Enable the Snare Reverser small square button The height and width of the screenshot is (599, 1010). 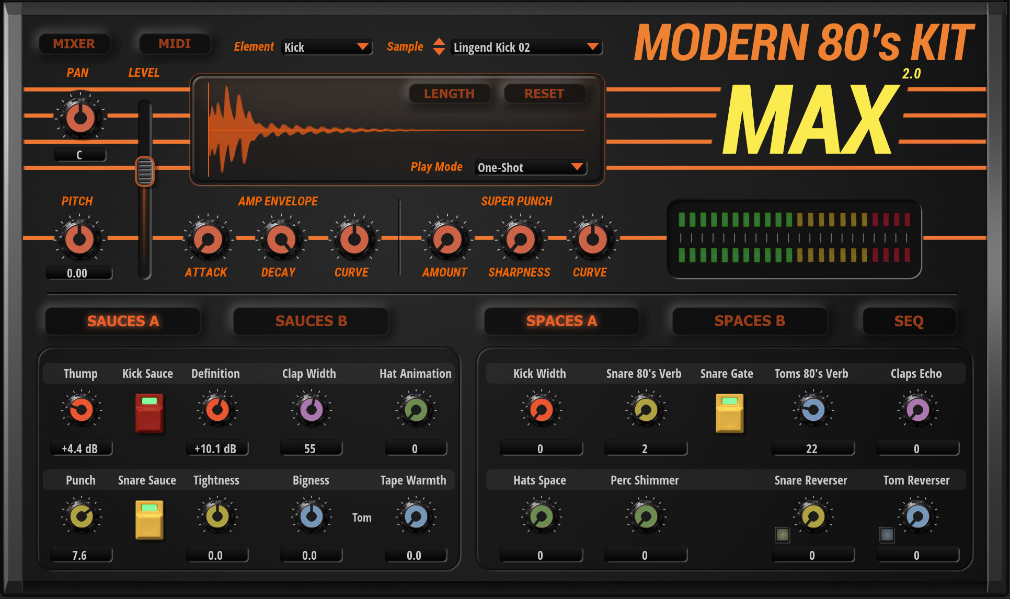pos(783,535)
